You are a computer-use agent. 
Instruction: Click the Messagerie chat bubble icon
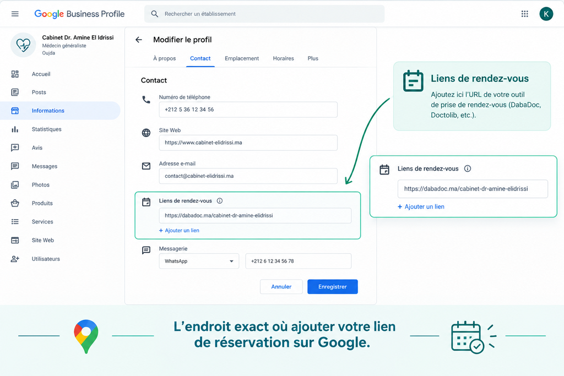[146, 250]
